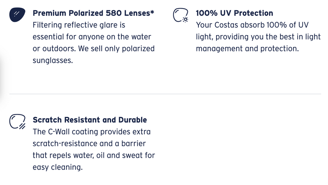Click the horizontal divider between feature rows
Viewport: 328px width, 185px height.
coord(165,94)
